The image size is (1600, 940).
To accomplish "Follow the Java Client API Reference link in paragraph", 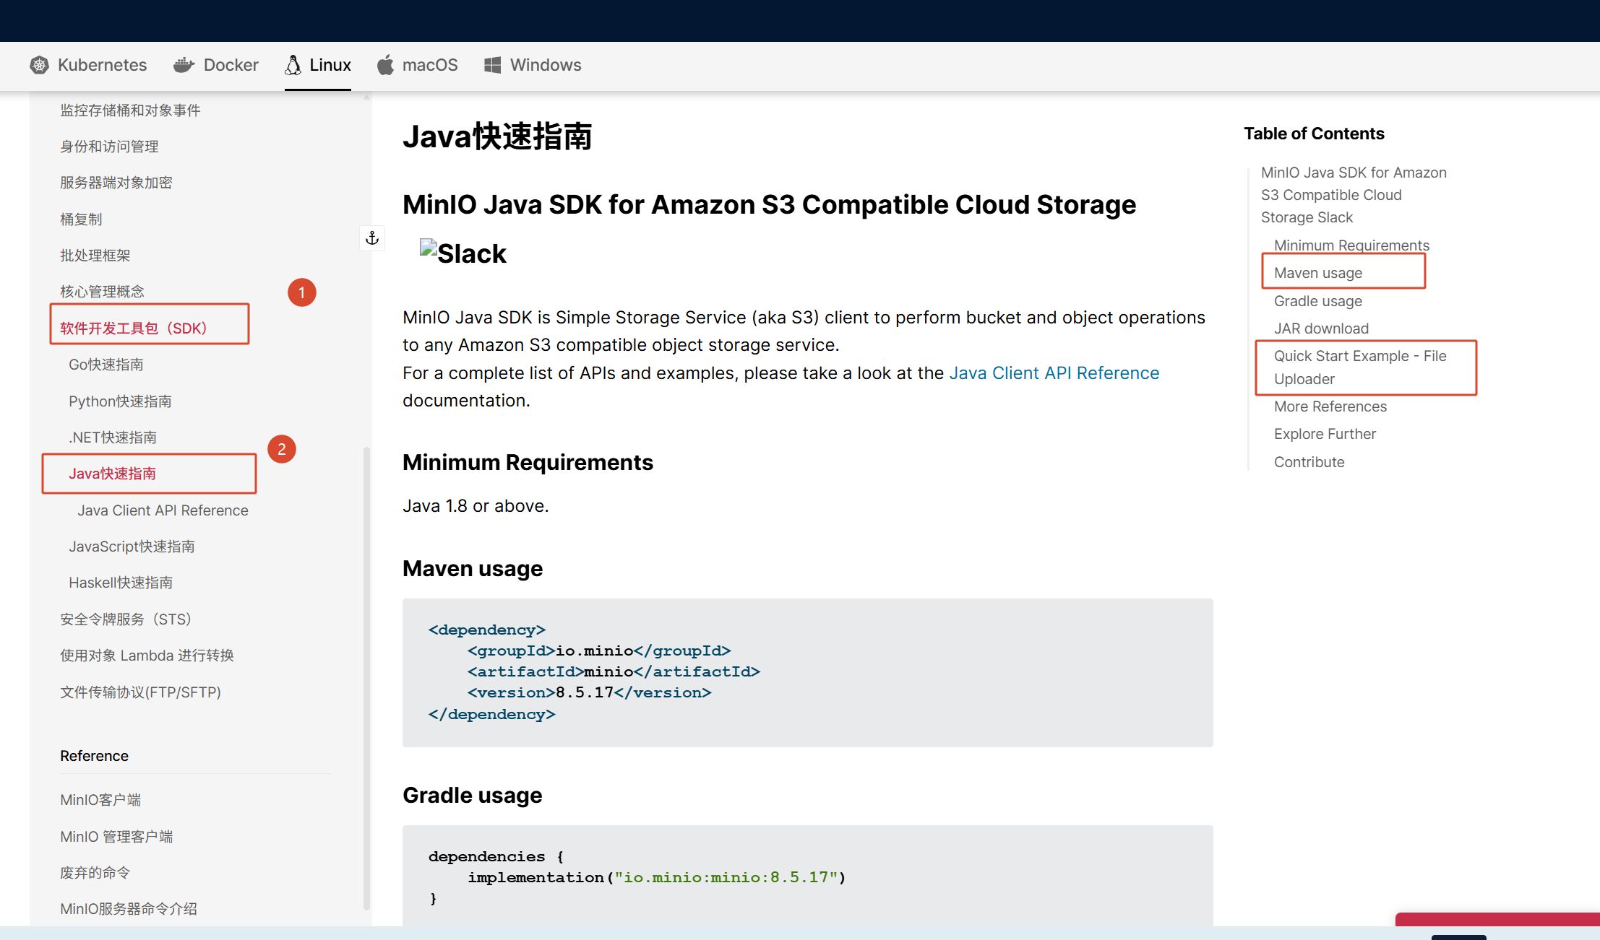I will [1054, 373].
